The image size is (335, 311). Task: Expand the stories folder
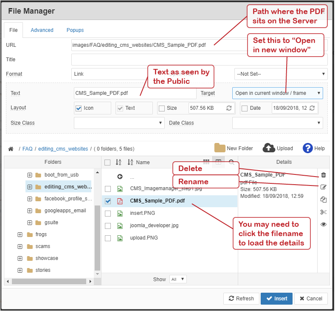(20, 270)
